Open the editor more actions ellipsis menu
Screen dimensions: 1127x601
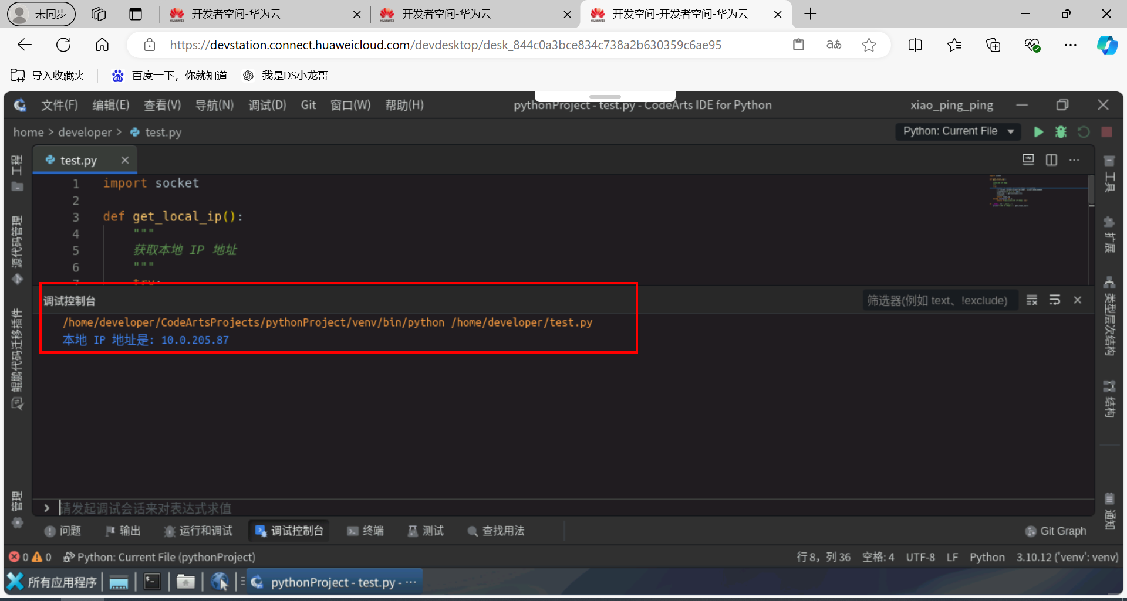click(x=1075, y=159)
